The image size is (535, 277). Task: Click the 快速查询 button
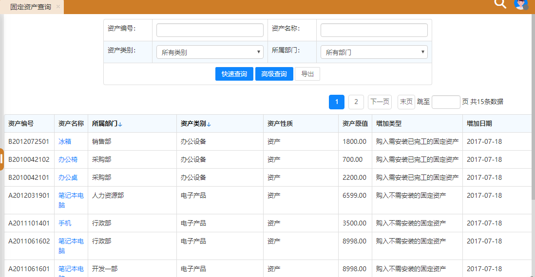pos(234,74)
